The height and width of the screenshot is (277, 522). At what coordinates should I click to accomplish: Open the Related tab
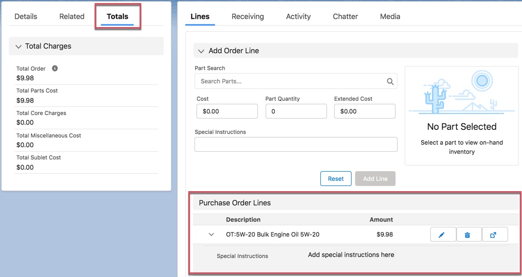[x=72, y=16]
